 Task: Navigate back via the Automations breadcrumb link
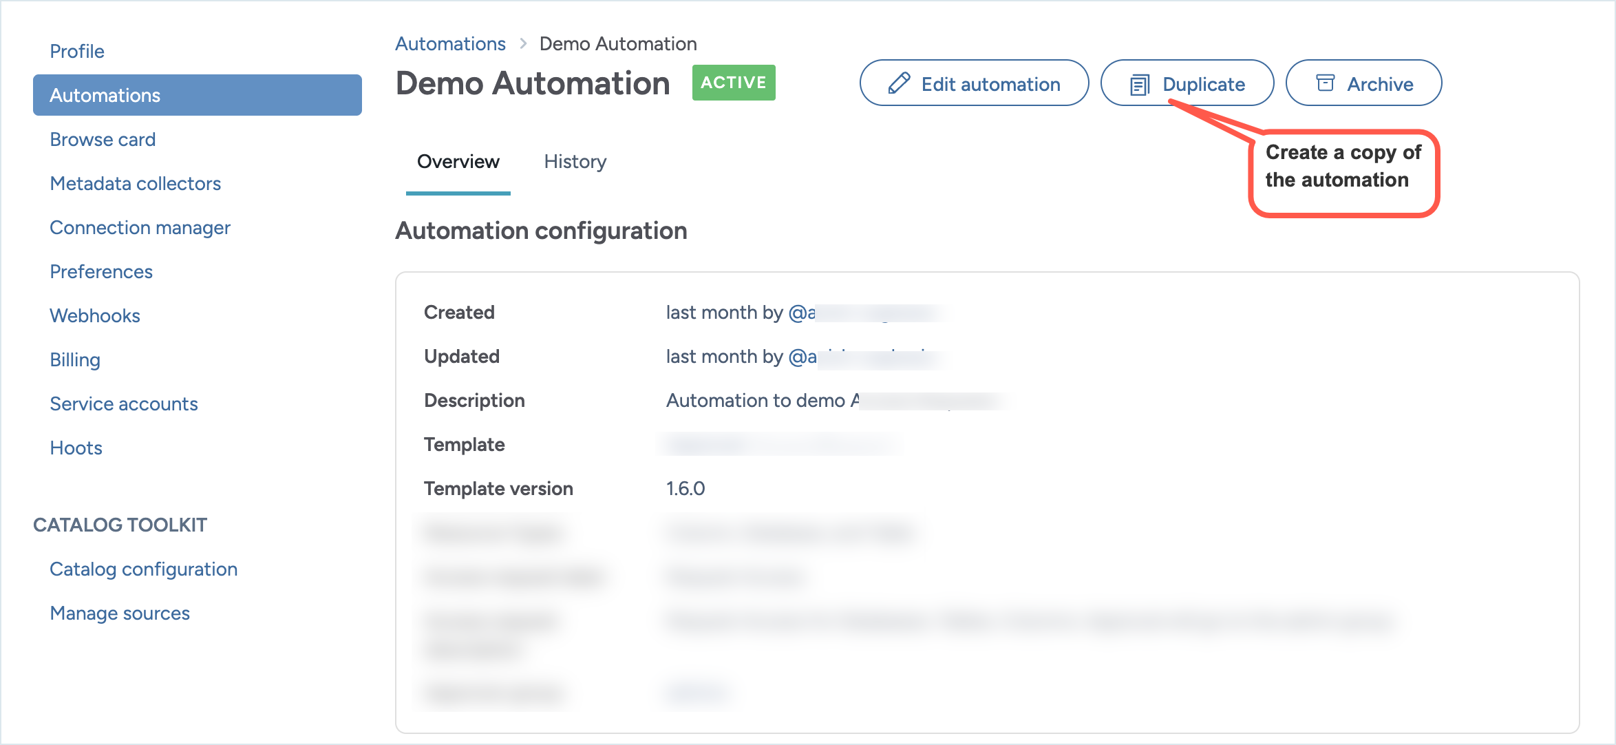(x=450, y=43)
